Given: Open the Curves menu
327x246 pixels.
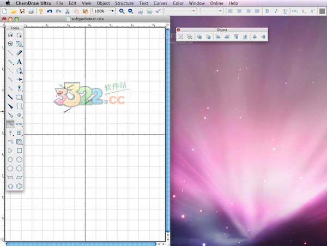Looking at the screenshot, I should coord(160,3).
